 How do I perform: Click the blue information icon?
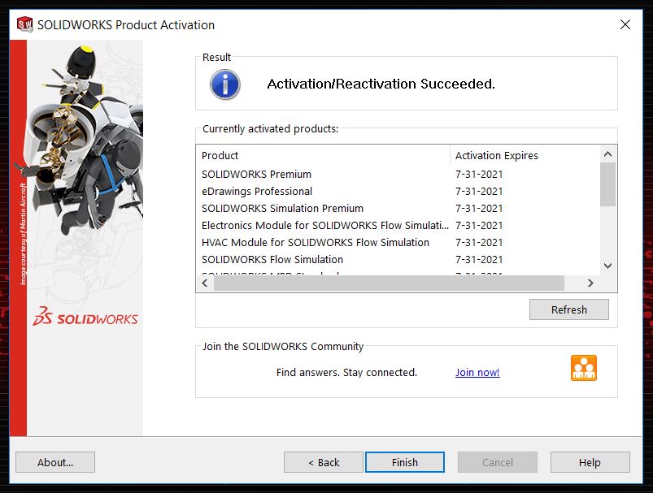pyautogui.click(x=225, y=84)
